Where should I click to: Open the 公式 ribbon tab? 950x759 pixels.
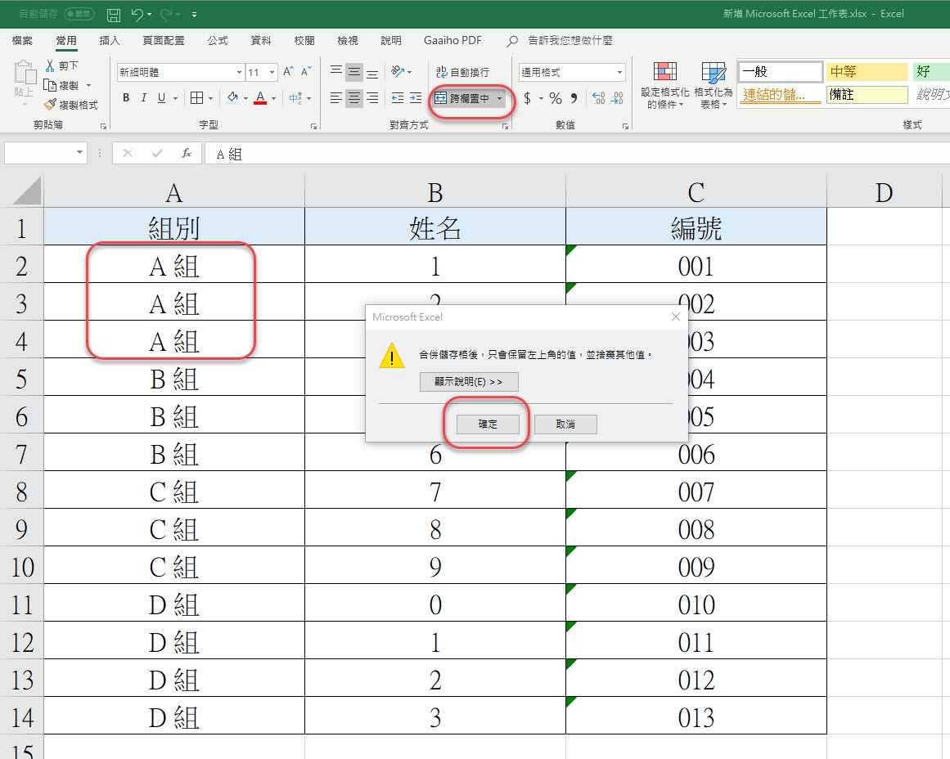point(218,40)
